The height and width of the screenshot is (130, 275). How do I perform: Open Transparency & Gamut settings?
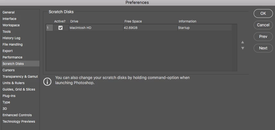click(20, 76)
